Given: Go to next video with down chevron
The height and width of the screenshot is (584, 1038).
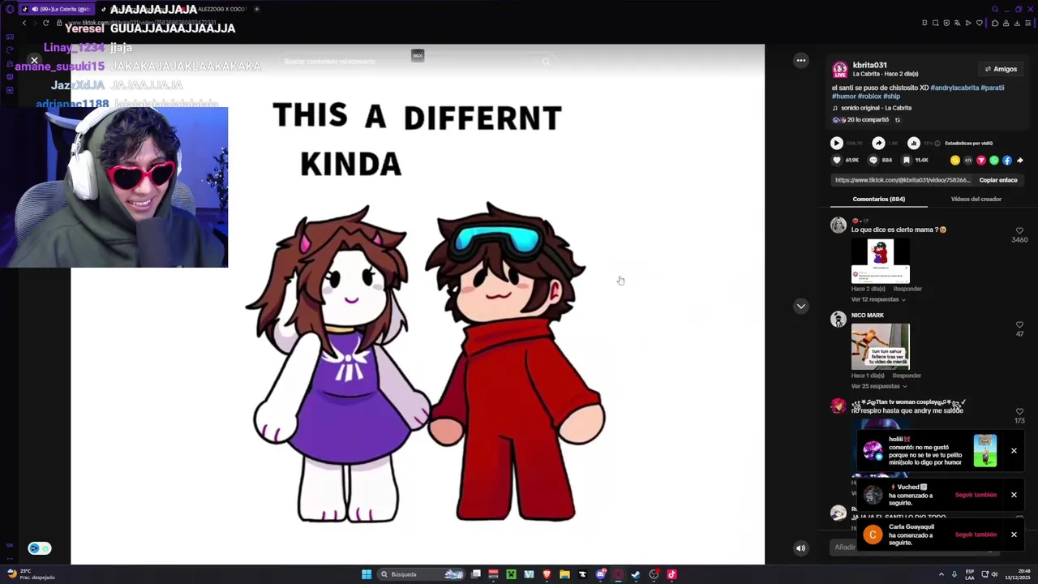Looking at the screenshot, I should click(800, 306).
